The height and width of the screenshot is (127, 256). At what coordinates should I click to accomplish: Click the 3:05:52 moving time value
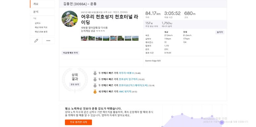click(x=173, y=13)
